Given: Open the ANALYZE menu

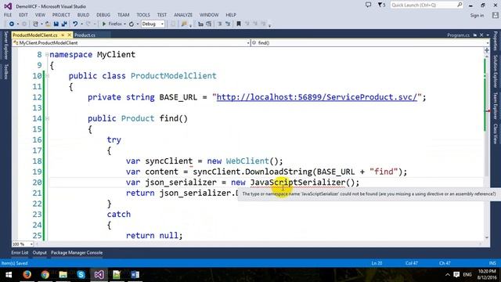Looking at the screenshot, I should tap(183, 15).
